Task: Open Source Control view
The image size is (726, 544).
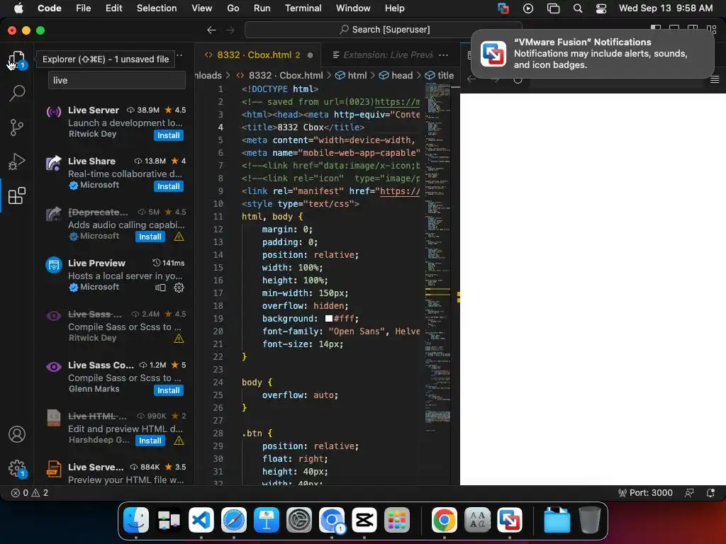Action: tap(17, 127)
